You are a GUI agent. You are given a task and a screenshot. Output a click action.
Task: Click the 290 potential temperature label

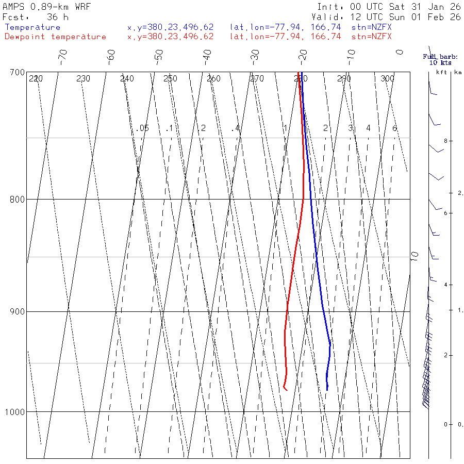(x=344, y=79)
